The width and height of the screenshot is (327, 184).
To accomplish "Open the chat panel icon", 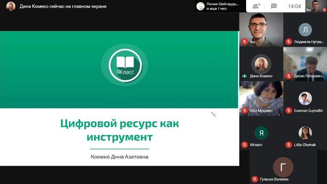I will click(x=274, y=6).
